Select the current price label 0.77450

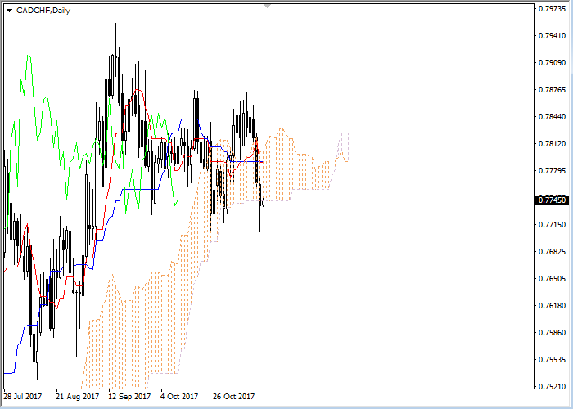coord(552,200)
